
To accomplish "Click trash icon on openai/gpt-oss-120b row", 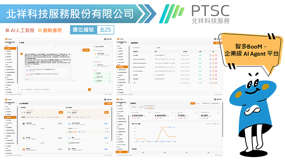I will click(x=108, y=143).
